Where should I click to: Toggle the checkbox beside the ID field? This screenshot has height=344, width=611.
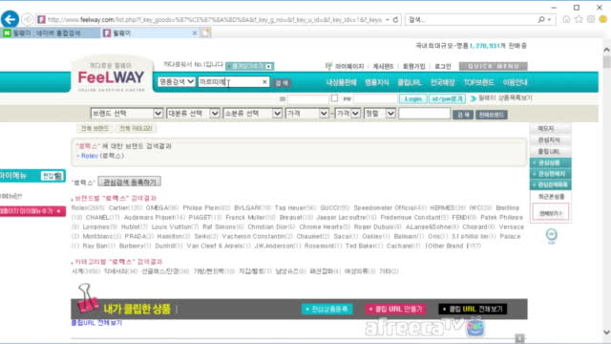click(x=334, y=98)
